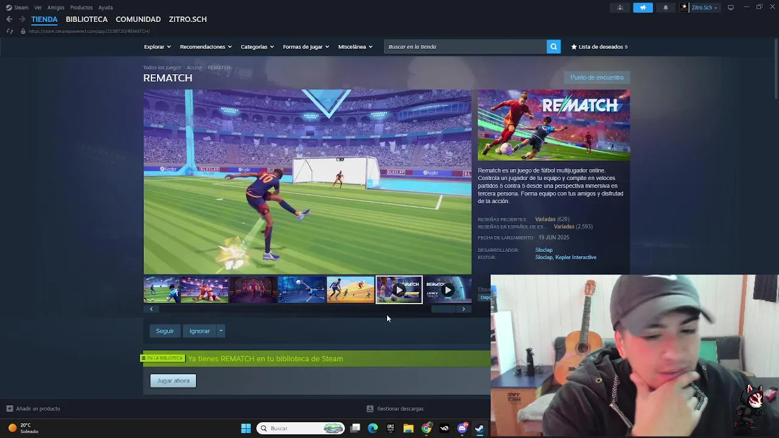Open the friends group icon in top bar
The image size is (779, 438).
(x=620, y=7)
